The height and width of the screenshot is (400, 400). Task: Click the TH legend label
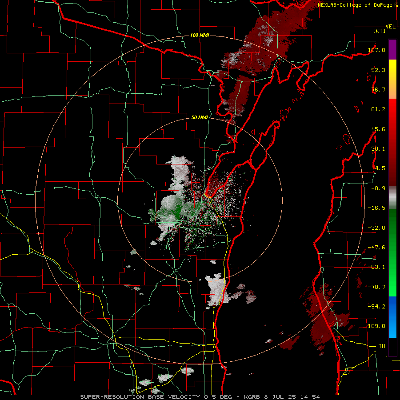[x=382, y=346]
